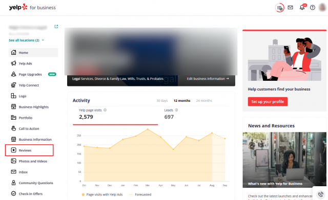The width and height of the screenshot is (328, 200).
Task: Click Portfolio label in sidebar
Action: pyautogui.click(x=26, y=118)
